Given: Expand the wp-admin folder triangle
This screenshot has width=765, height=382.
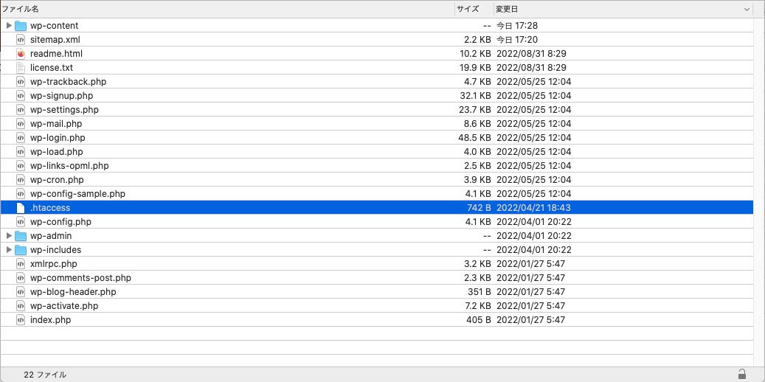Looking at the screenshot, I should 9,236.
